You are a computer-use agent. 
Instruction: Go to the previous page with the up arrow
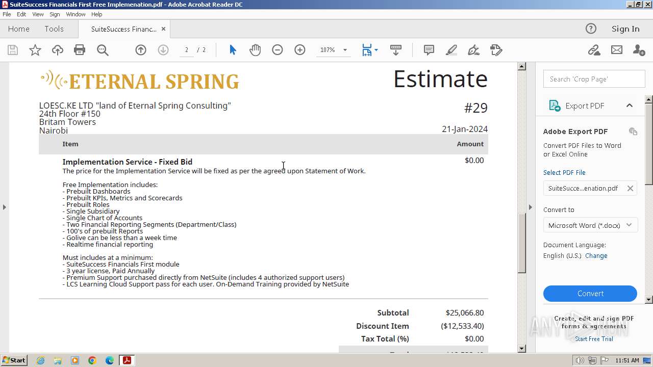pos(141,50)
